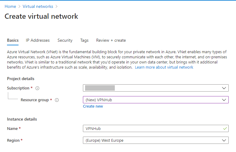Screen dimensions: 236x152
Task: Switch to the Tags tab
Action: point(84,40)
